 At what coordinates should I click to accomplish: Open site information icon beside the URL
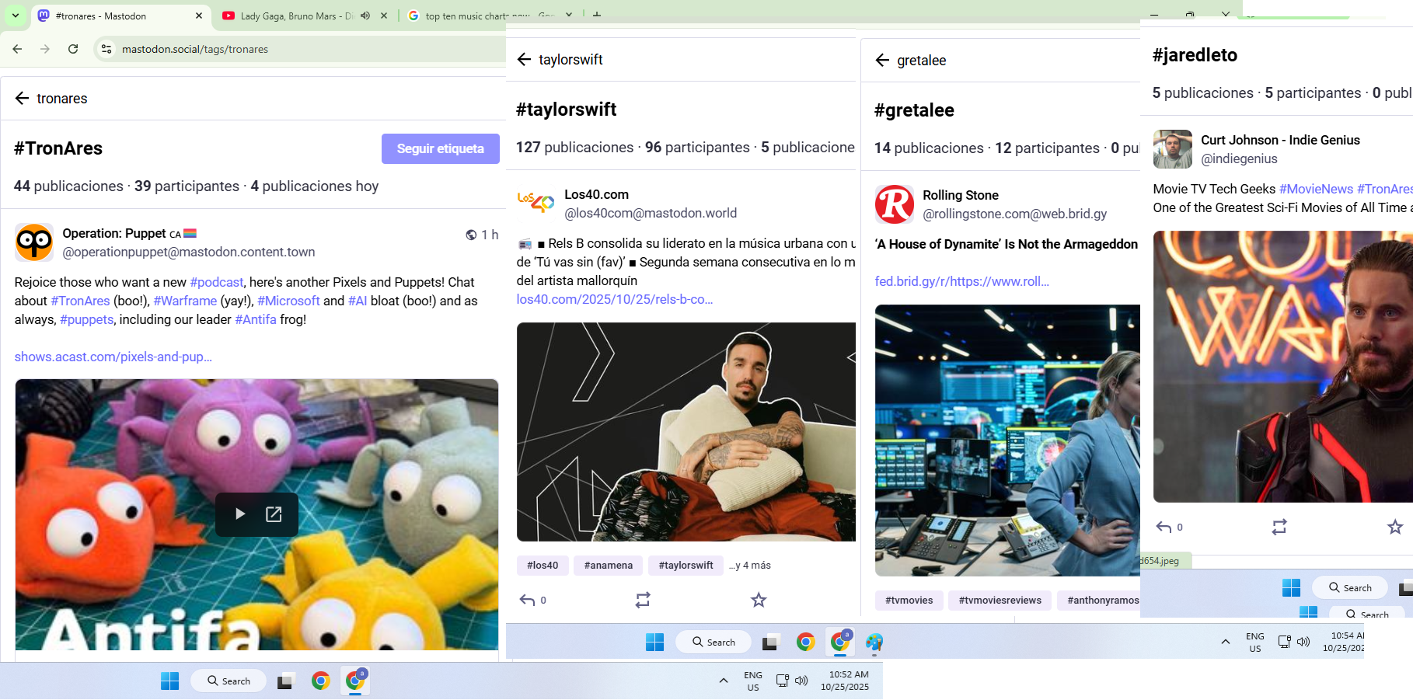coord(106,49)
